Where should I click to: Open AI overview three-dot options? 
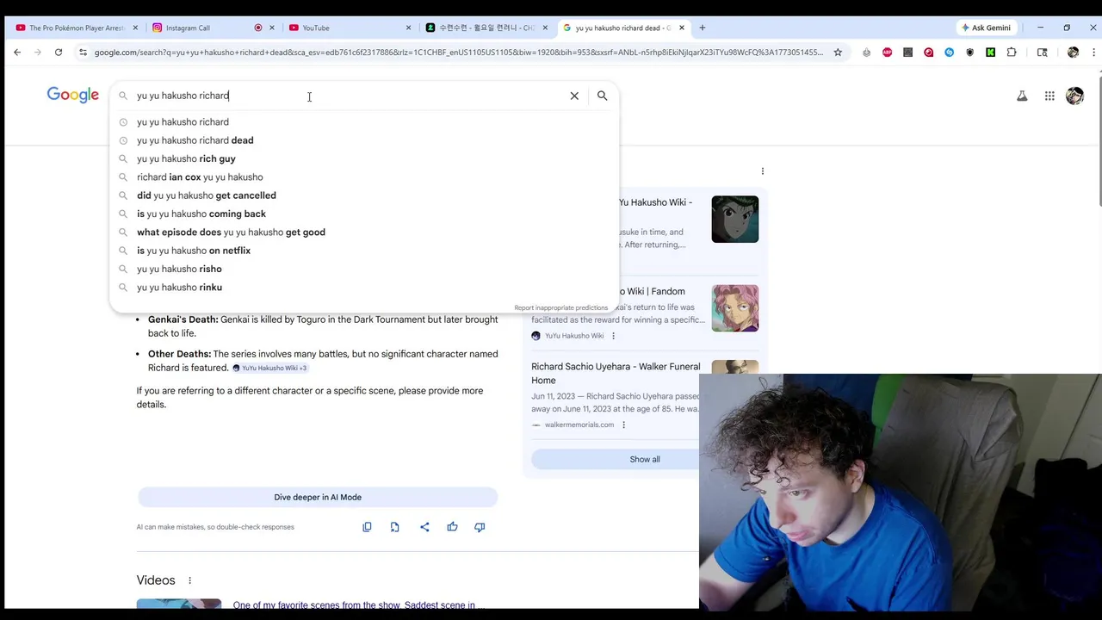[x=763, y=171]
